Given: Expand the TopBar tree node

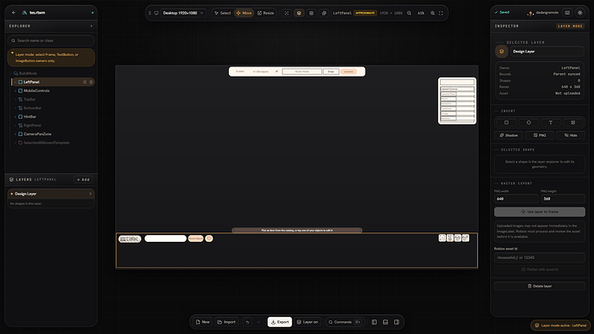Looking at the screenshot, I should [15, 99].
